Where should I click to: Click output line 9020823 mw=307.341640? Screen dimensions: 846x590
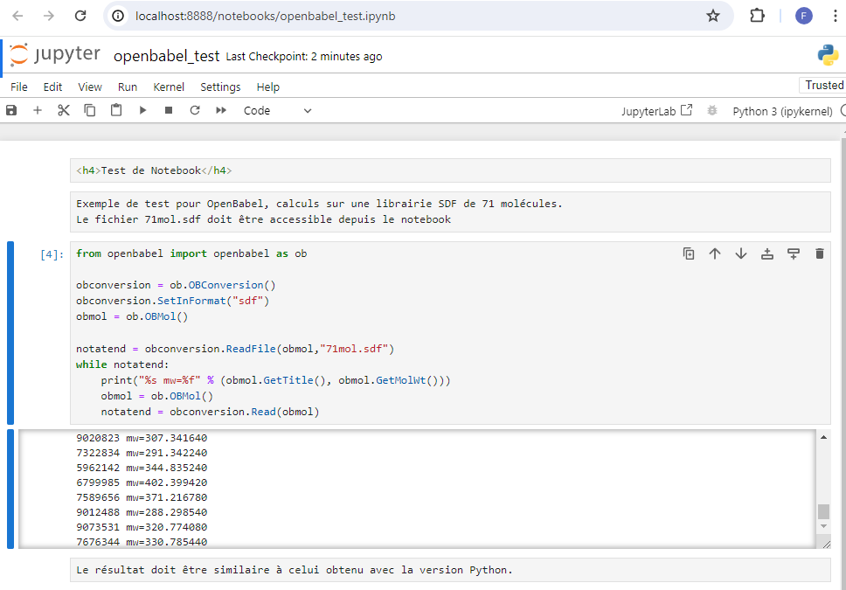point(142,438)
